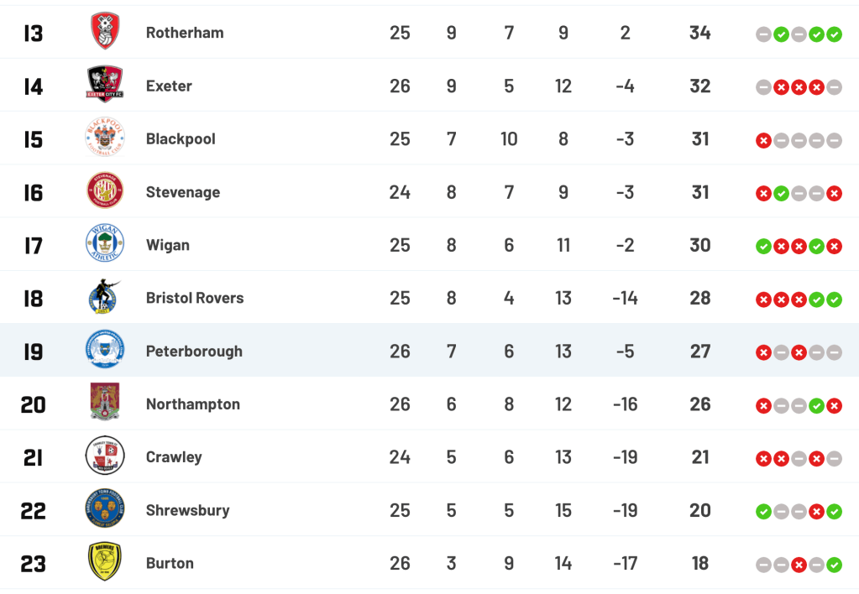Click the Exeter City club crest
Image resolution: width=859 pixels, height=594 pixels.
pyautogui.click(x=105, y=86)
